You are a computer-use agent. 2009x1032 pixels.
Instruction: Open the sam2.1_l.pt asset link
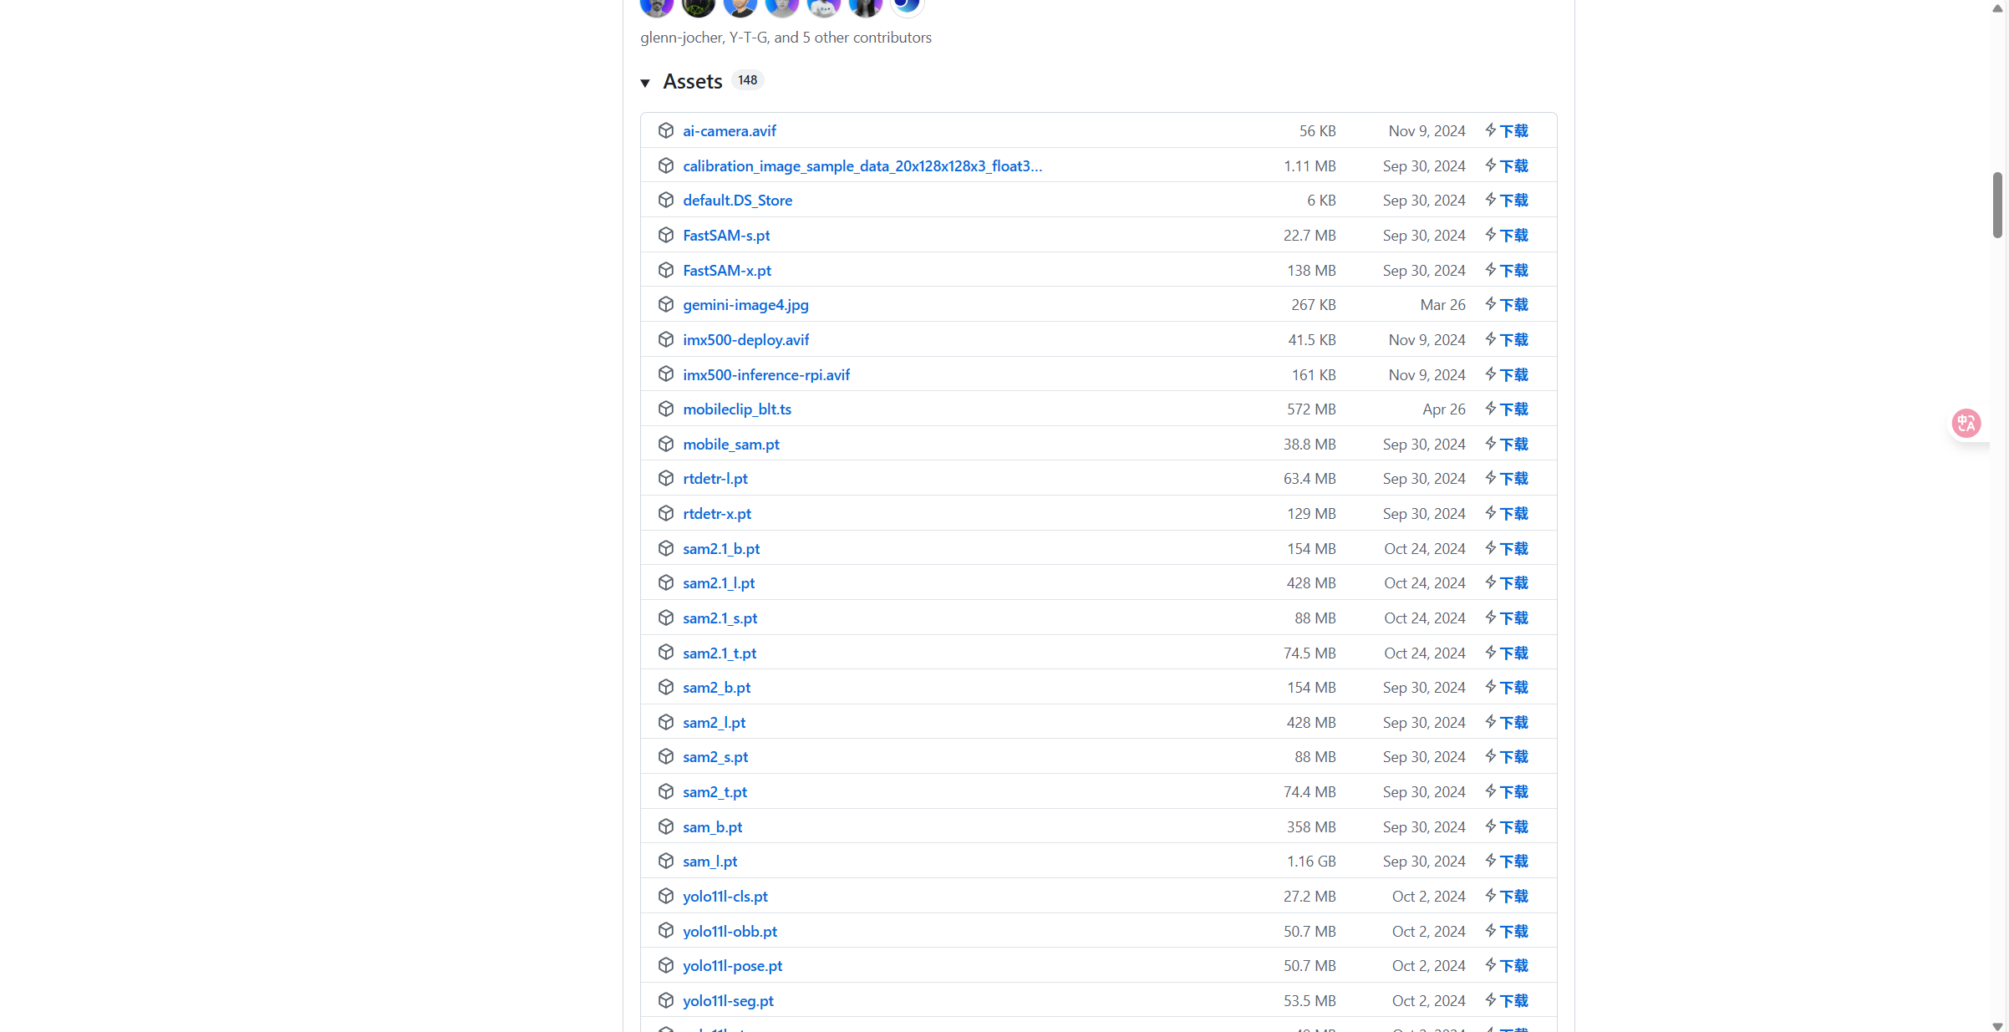click(718, 582)
